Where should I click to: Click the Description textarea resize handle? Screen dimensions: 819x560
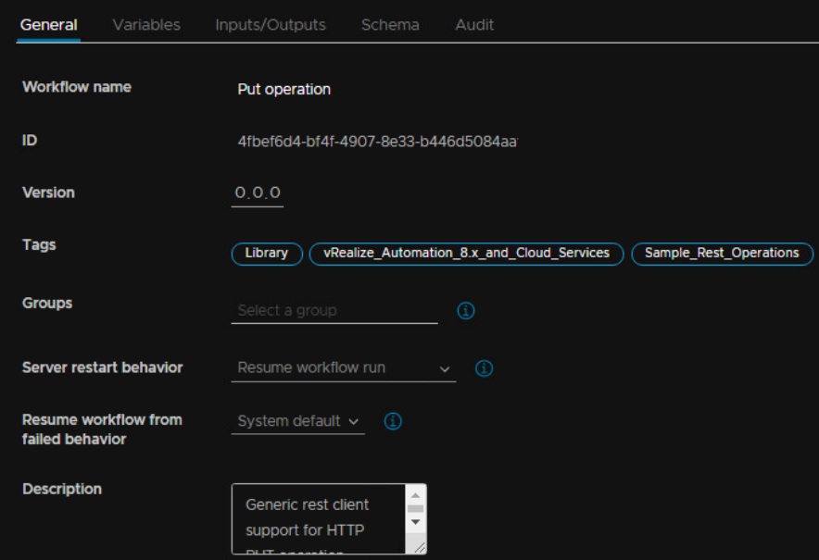pos(420,547)
